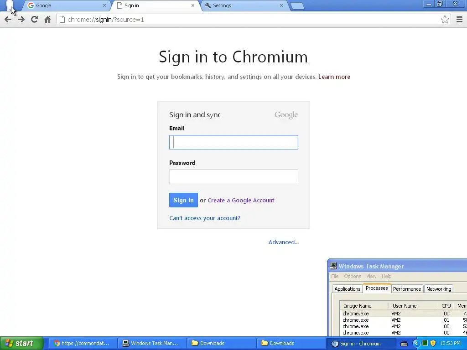Click the user avatar icon in the title bar
Viewport: 467px width, 350px height.
point(9,5)
